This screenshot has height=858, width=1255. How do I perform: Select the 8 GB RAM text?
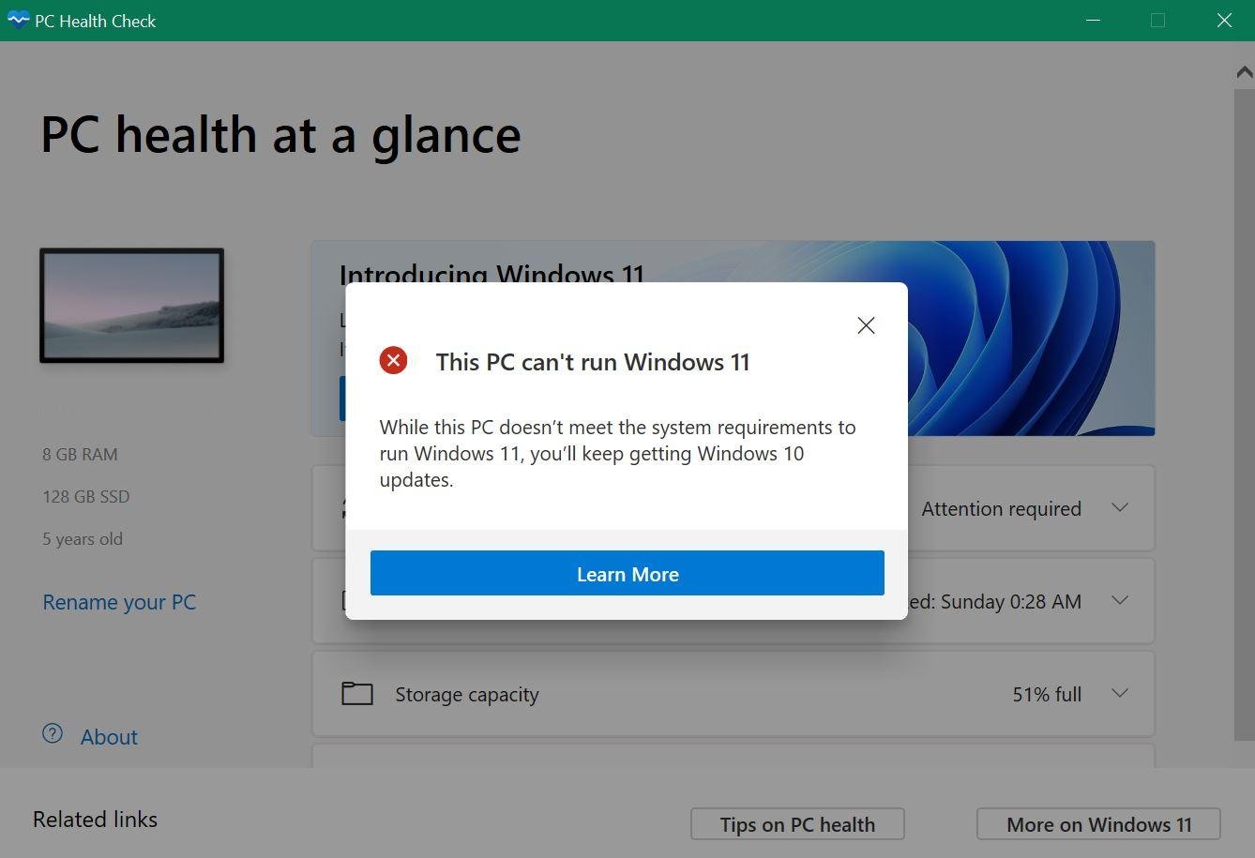80,454
